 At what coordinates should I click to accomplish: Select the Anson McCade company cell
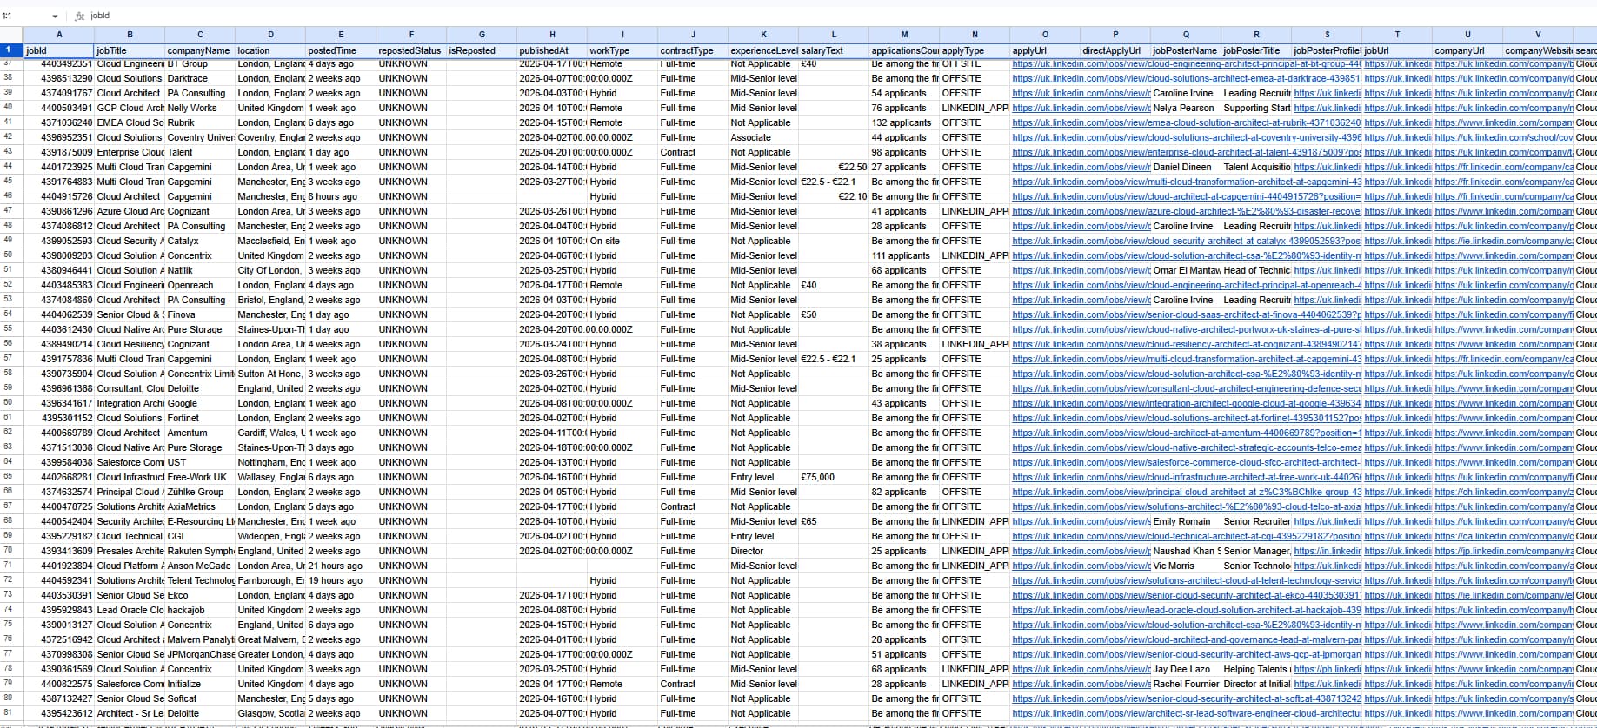pos(200,566)
